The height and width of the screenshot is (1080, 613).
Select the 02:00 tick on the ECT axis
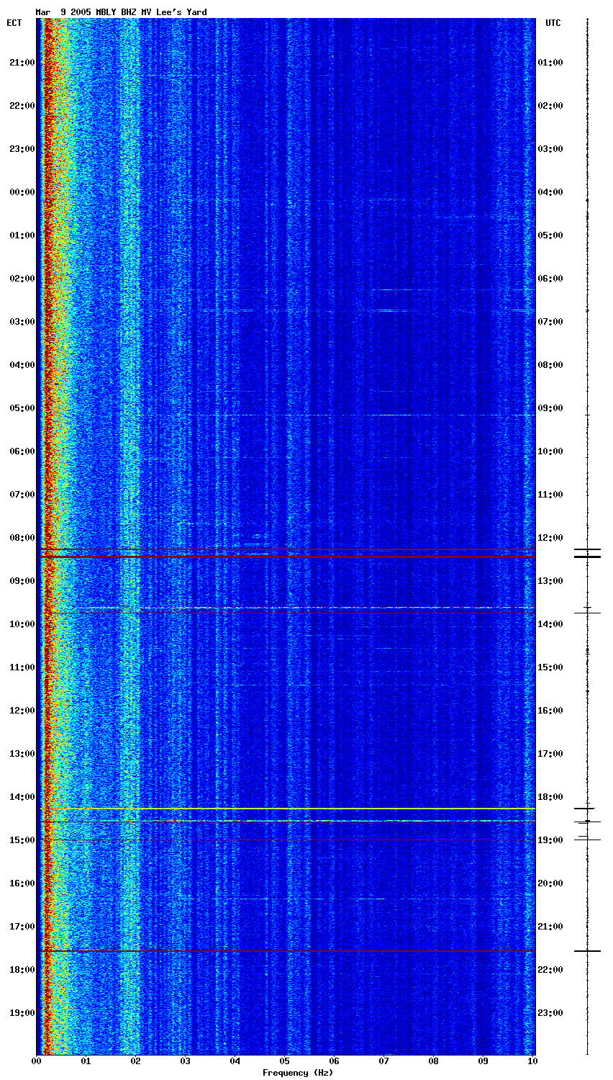(22, 279)
